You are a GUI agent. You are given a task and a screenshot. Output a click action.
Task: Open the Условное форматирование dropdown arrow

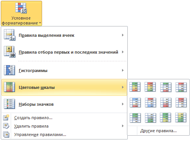point(40,23)
